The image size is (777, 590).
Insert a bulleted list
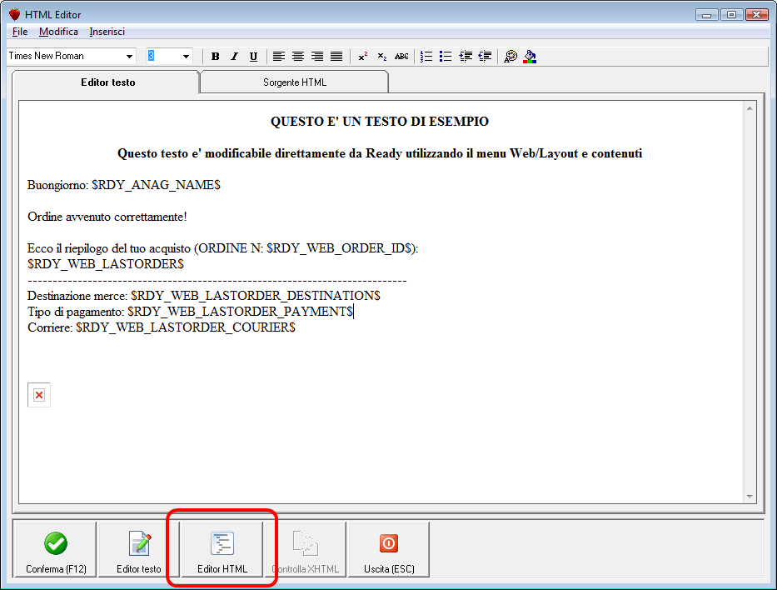446,56
